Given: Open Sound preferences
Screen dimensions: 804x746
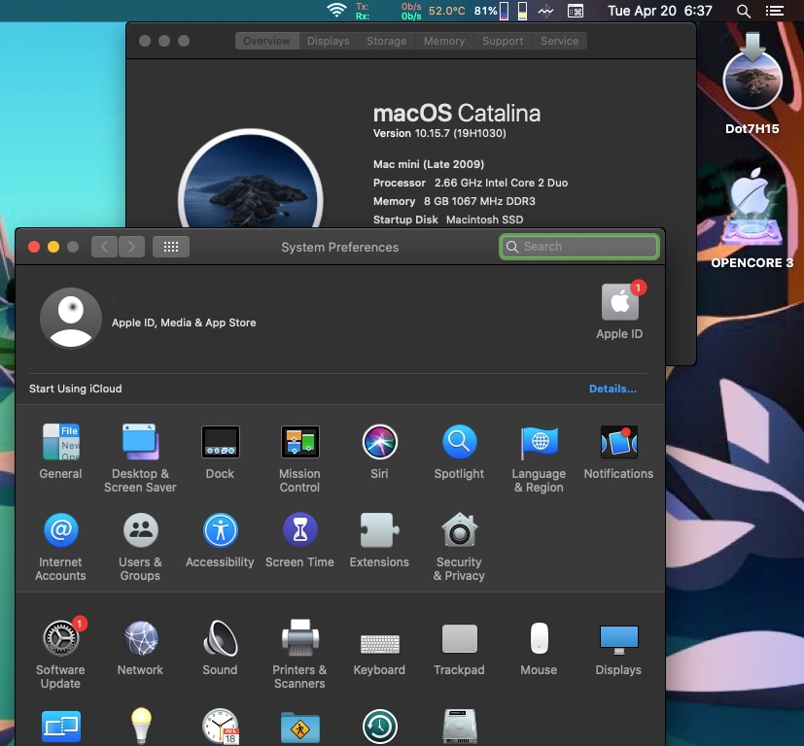Looking at the screenshot, I should click(220, 638).
